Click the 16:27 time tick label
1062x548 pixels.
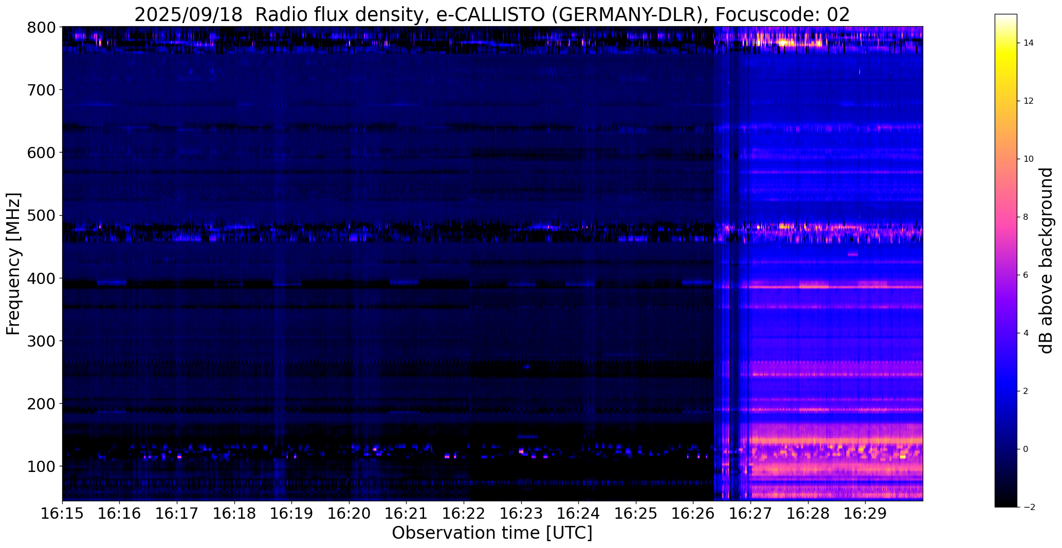pos(750,514)
